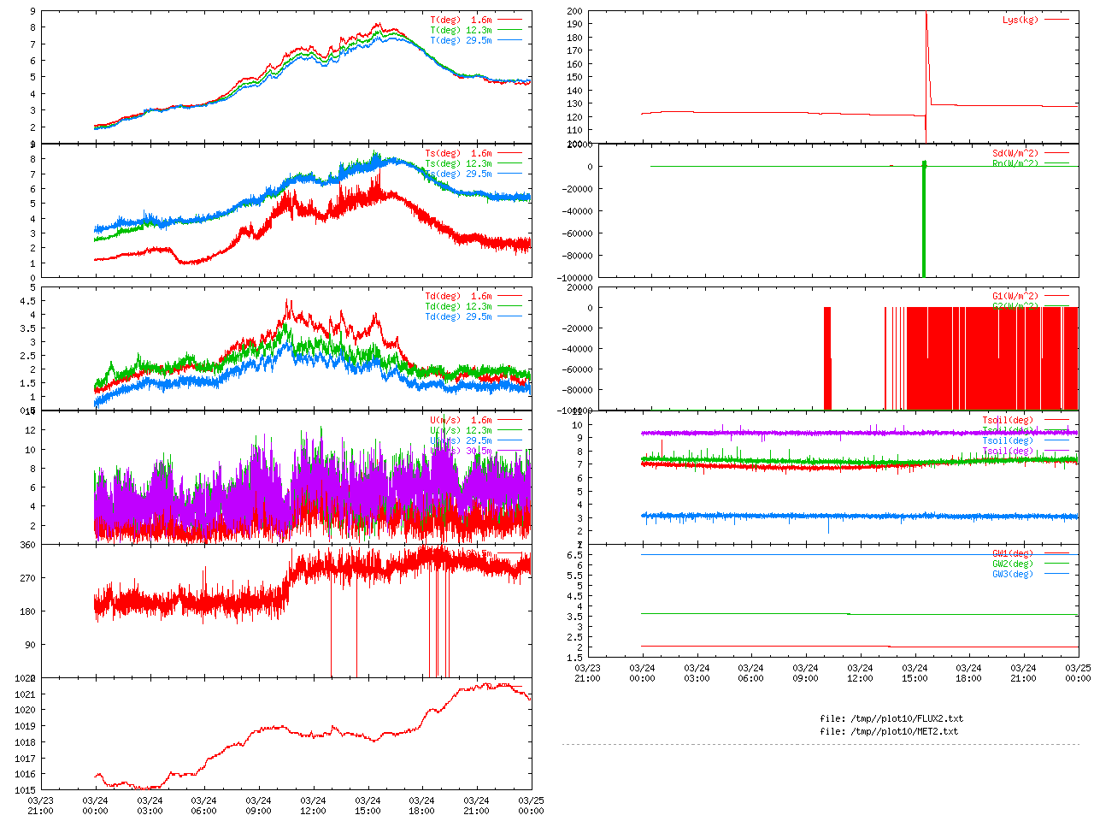Click the 270 label on the wind direction axis
This screenshot has height=821, width=1094.
(29, 578)
